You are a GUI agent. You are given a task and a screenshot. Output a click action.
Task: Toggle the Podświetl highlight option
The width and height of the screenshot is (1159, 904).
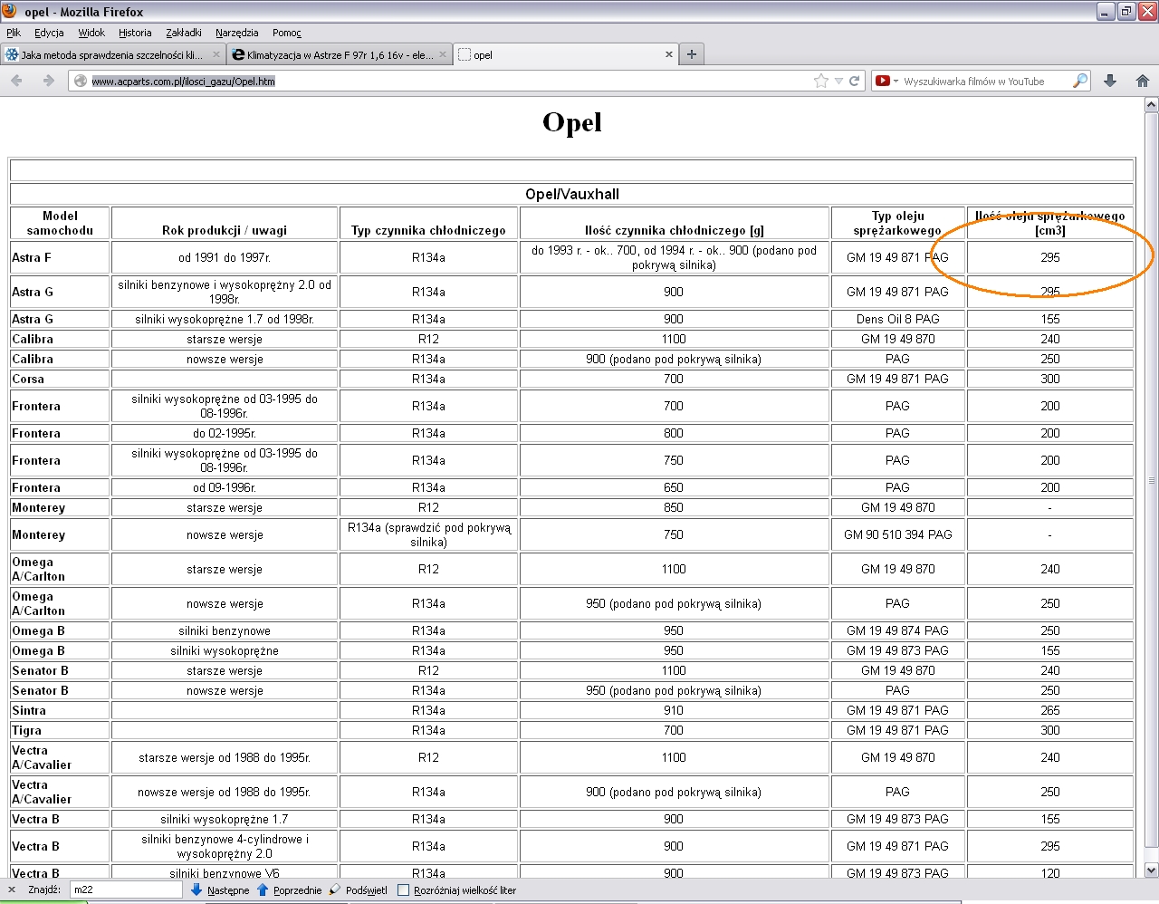coord(359,890)
